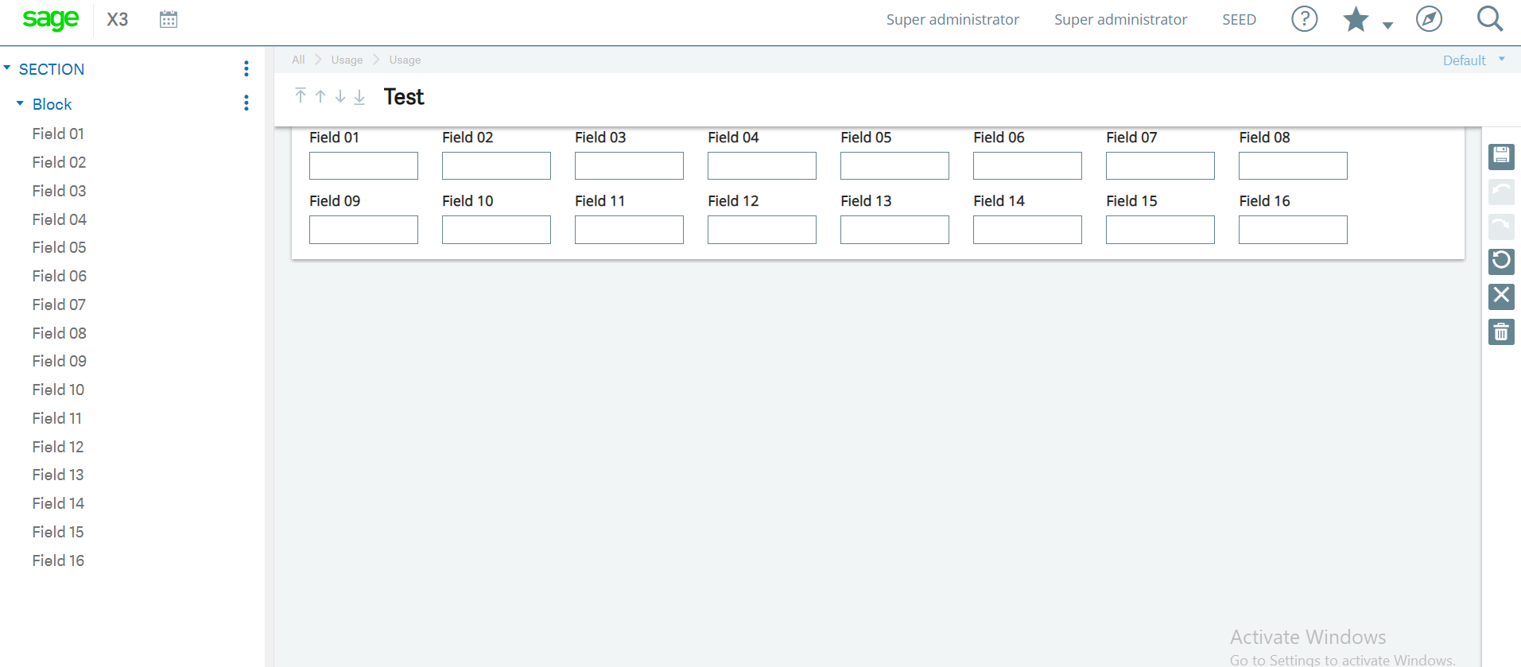Focus the Field 09 input box
Screen dimensions: 1521x667
pos(363,230)
